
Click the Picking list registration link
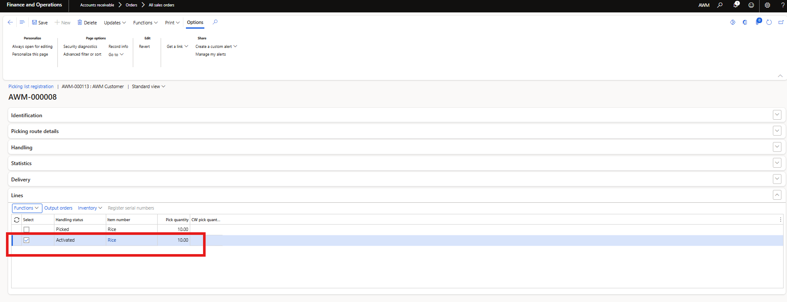tap(31, 86)
